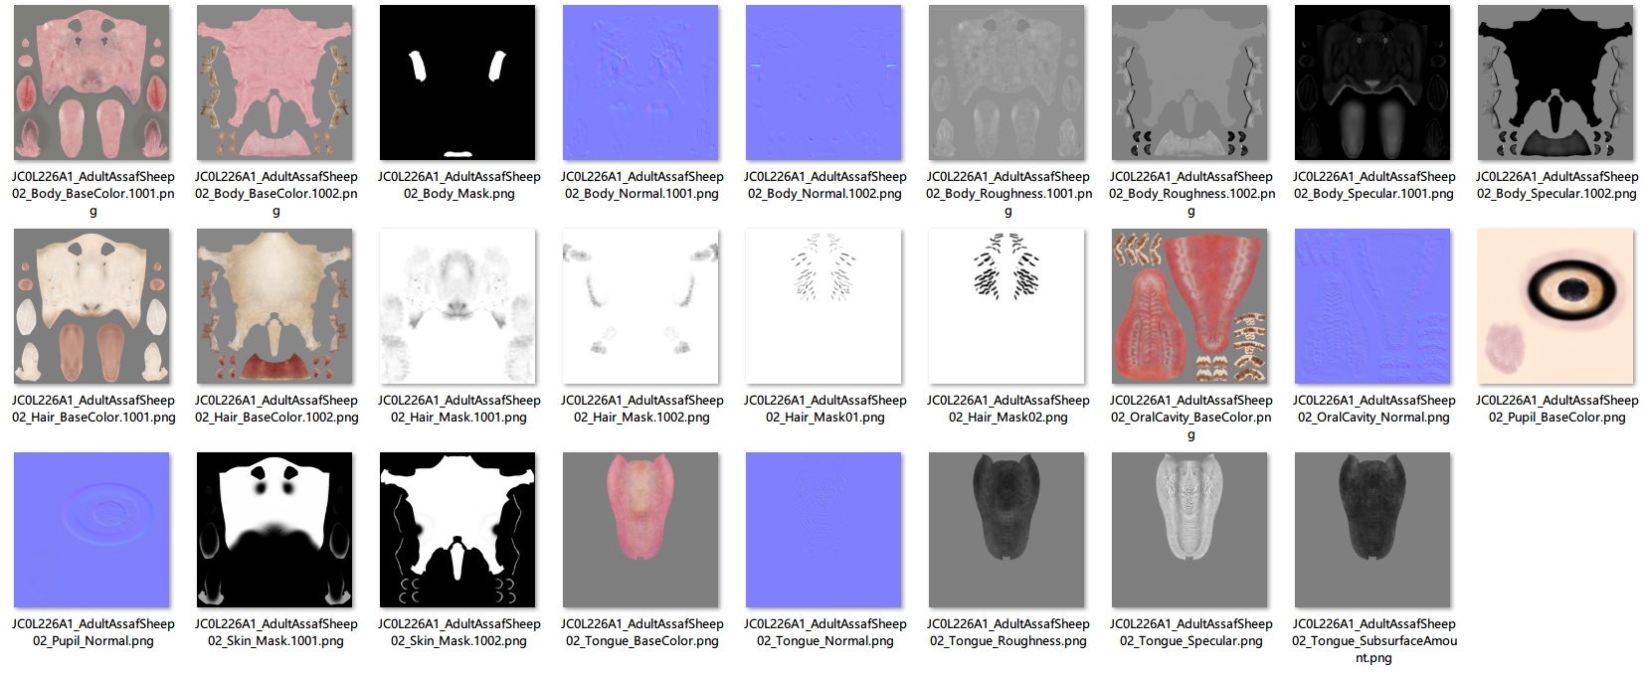The height and width of the screenshot is (675, 1644).
Task: Click the Tongue_SubsurfaceAmount.png filename label
Action: tap(1373, 640)
